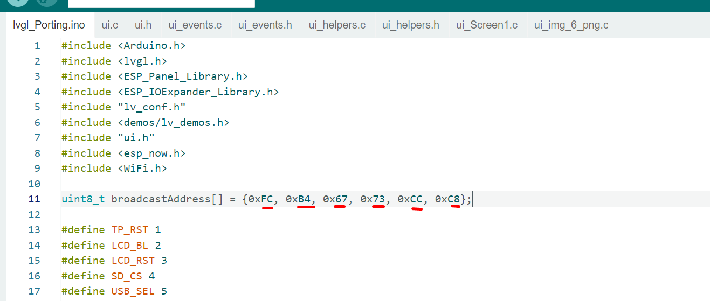The width and height of the screenshot is (710, 301).
Task: Click the 0x67 byte value
Action: pos(335,199)
